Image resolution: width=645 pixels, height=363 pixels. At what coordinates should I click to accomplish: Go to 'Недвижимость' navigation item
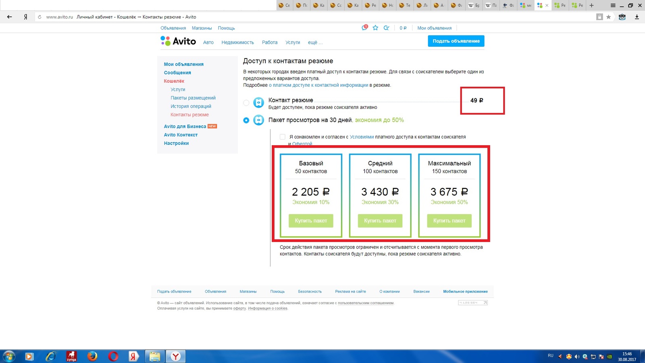237,42
